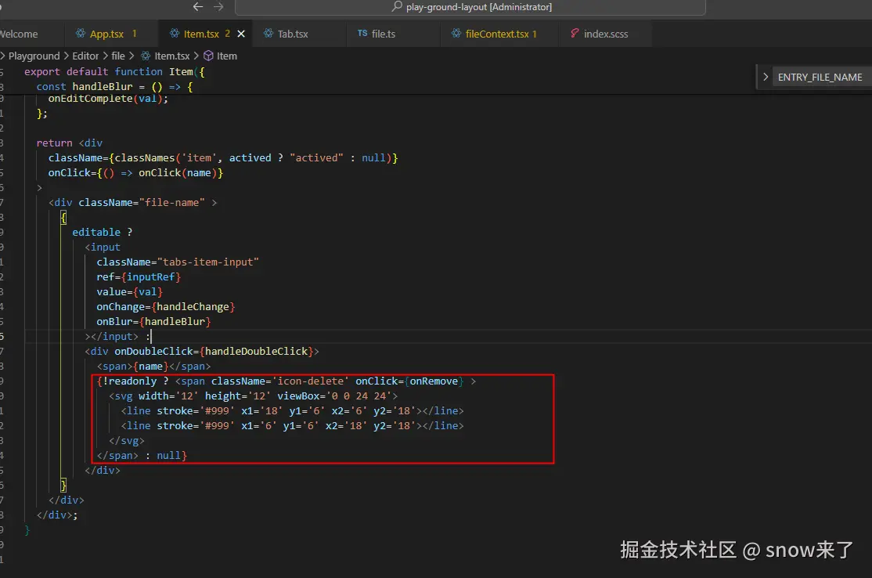872x578 pixels.
Task: Click the sticky line 'const handleBlur'
Action: click(114, 87)
